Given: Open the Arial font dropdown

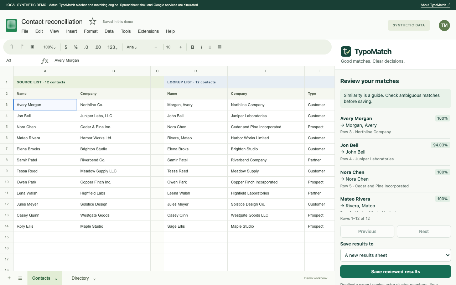Looking at the screenshot, I should tap(132, 47).
